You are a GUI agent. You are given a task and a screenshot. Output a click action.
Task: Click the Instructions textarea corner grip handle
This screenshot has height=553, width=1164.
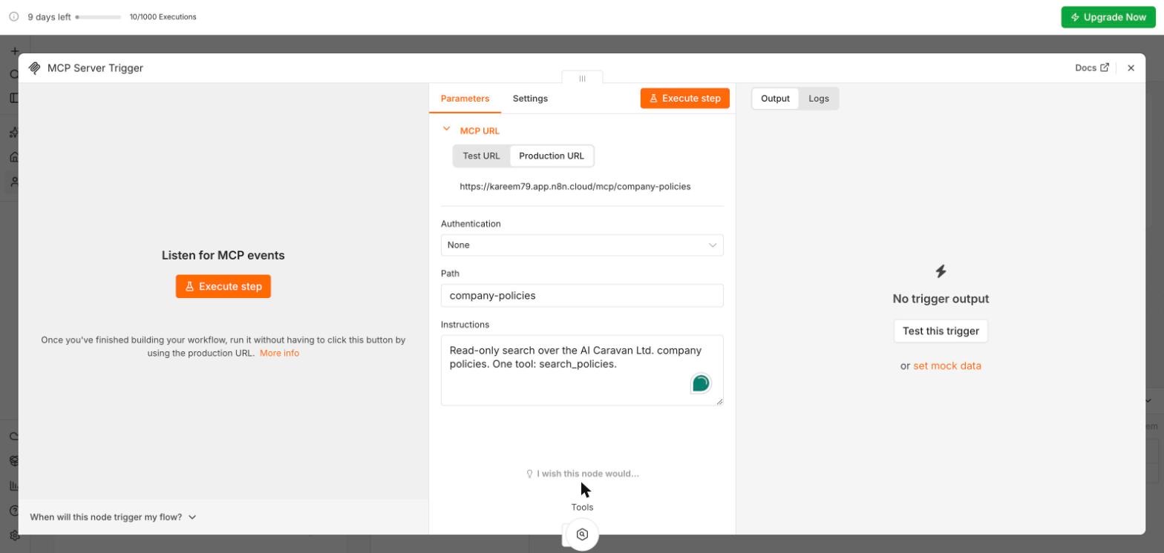(719, 401)
